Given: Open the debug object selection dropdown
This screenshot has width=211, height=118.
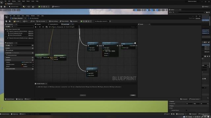Looking at the screenshot, I should point(101,21).
